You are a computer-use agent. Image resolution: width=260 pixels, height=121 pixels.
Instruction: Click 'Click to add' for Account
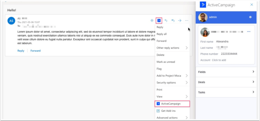coord(219,60)
